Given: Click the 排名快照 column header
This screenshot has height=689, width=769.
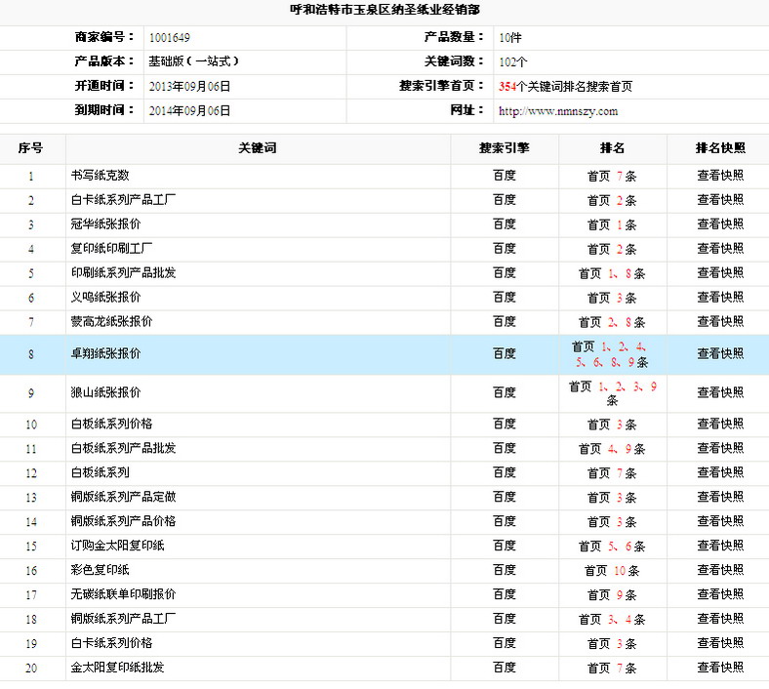Looking at the screenshot, I should coord(720,148).
